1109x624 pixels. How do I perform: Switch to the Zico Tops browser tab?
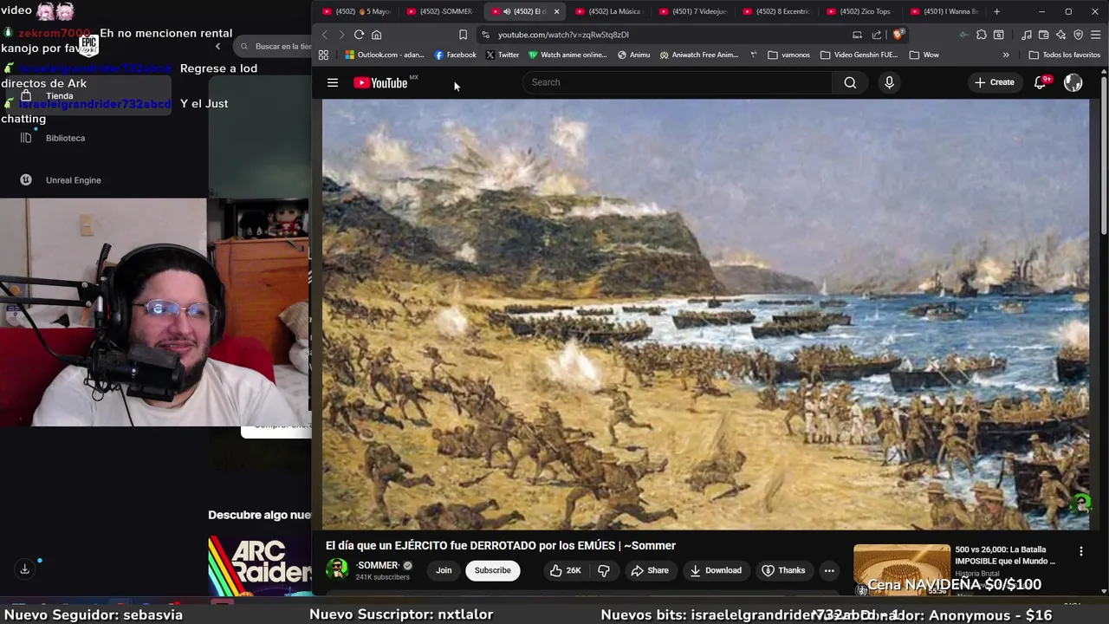point(860,11)
